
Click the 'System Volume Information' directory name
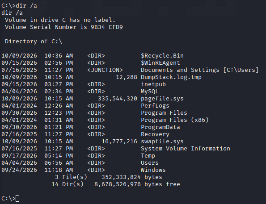pos(186,149)
